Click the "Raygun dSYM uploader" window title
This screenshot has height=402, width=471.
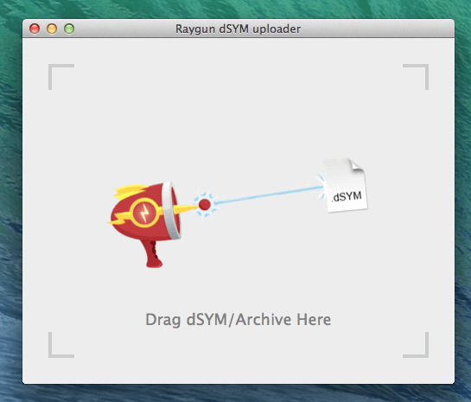[x=238, y=29]
